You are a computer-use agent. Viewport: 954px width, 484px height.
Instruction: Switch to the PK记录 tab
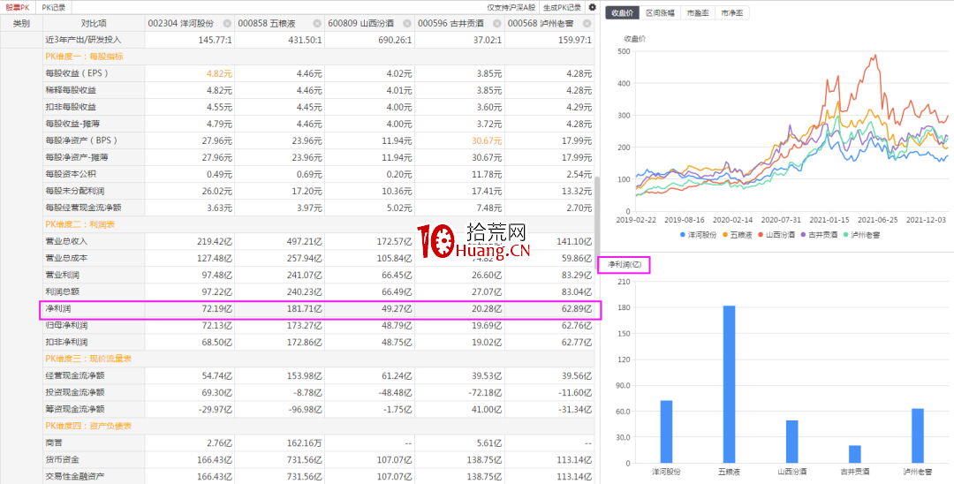[x=54, y=8]
